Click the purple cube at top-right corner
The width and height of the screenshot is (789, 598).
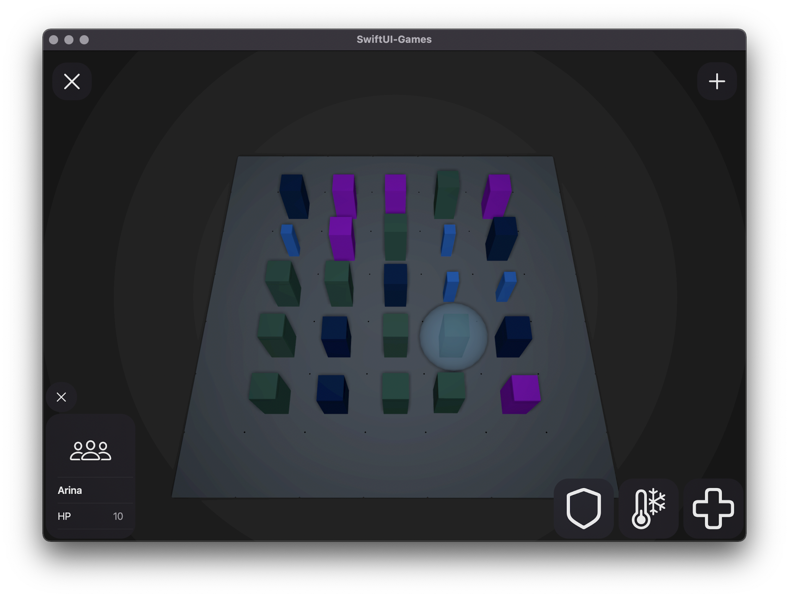497,196
